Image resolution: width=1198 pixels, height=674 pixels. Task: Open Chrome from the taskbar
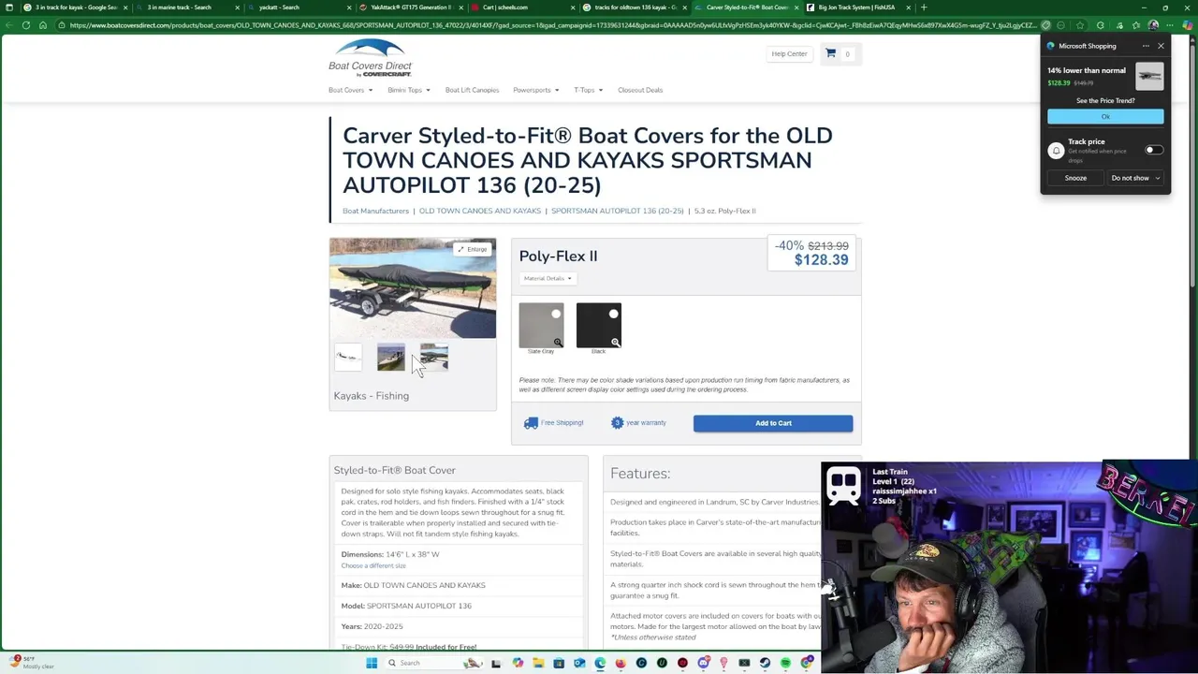806,663
